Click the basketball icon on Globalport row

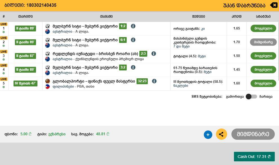point(47,81)
